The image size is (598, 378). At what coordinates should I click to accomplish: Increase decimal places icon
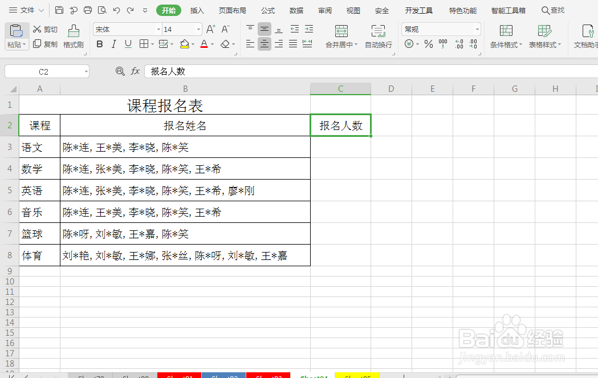(x=459, y=44)
